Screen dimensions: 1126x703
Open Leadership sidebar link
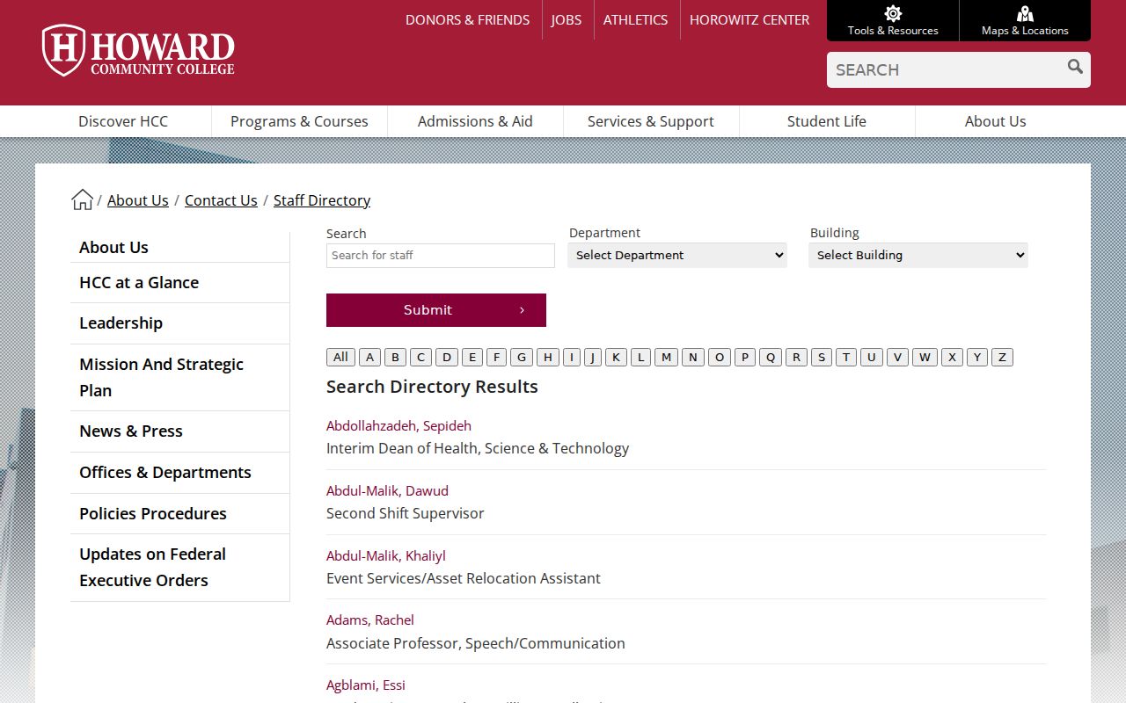121,323
